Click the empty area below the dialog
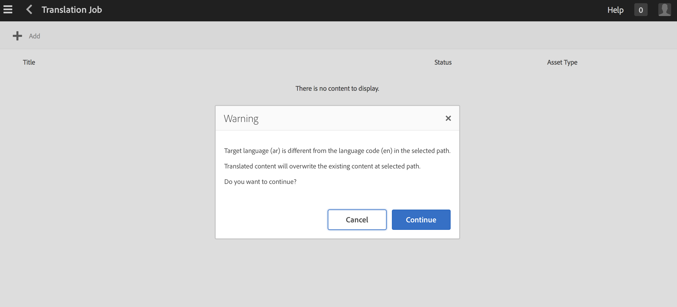 [337, 272]
